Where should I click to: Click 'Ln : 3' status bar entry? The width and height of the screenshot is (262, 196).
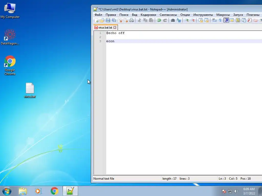[222, 178]
